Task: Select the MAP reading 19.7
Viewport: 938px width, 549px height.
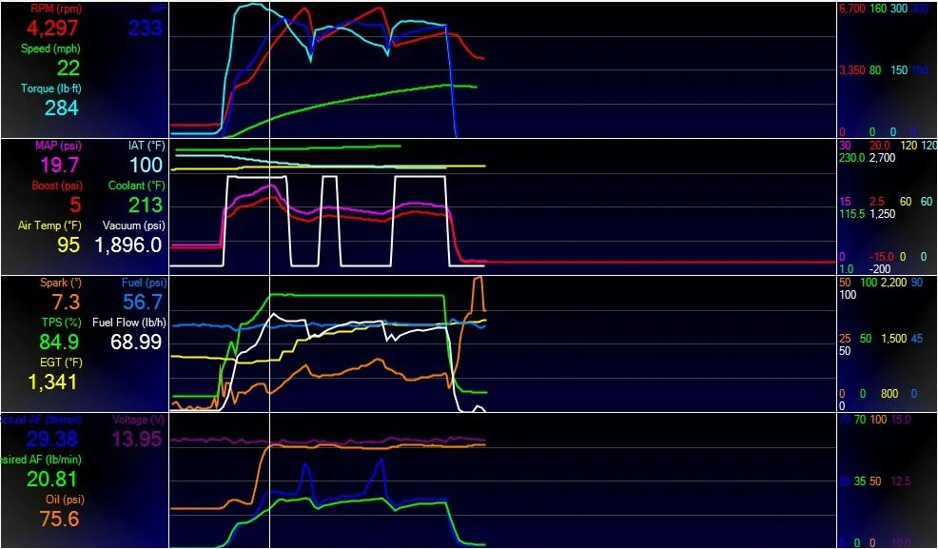Action: click(x=59, y=165)
